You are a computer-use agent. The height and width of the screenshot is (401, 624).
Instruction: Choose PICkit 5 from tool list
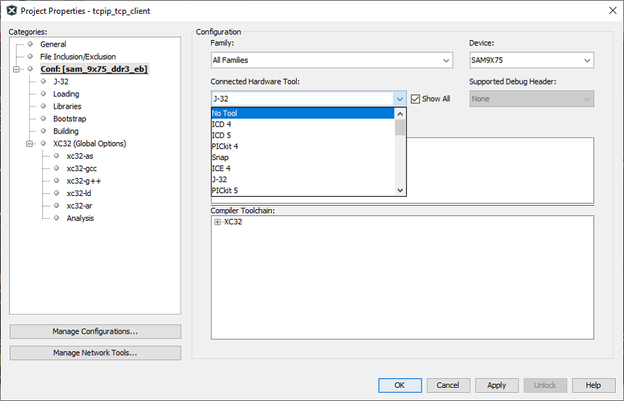click(x=302, y=190)
